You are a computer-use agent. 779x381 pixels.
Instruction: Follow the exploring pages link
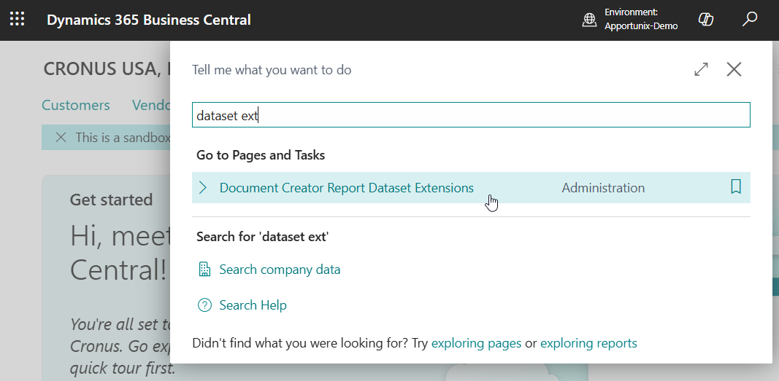[476, 343]
